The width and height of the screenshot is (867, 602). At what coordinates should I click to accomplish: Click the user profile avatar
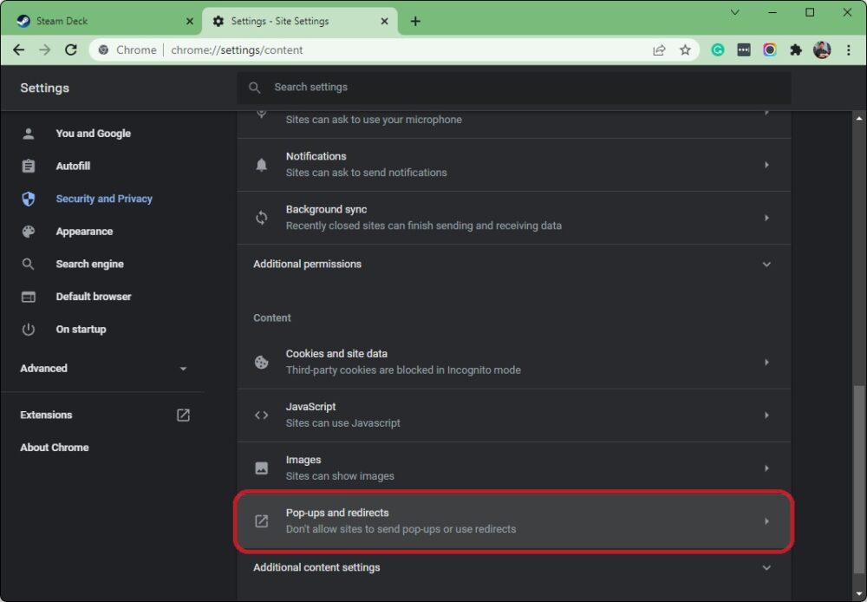822,50
